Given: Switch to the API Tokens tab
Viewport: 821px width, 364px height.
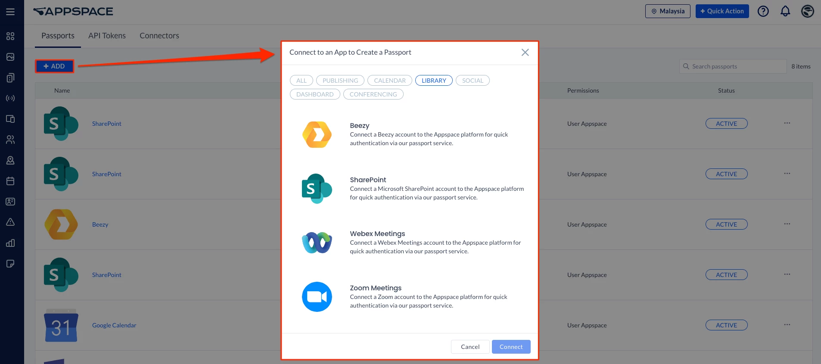Looking at the screenshot, I should point(107,36).
